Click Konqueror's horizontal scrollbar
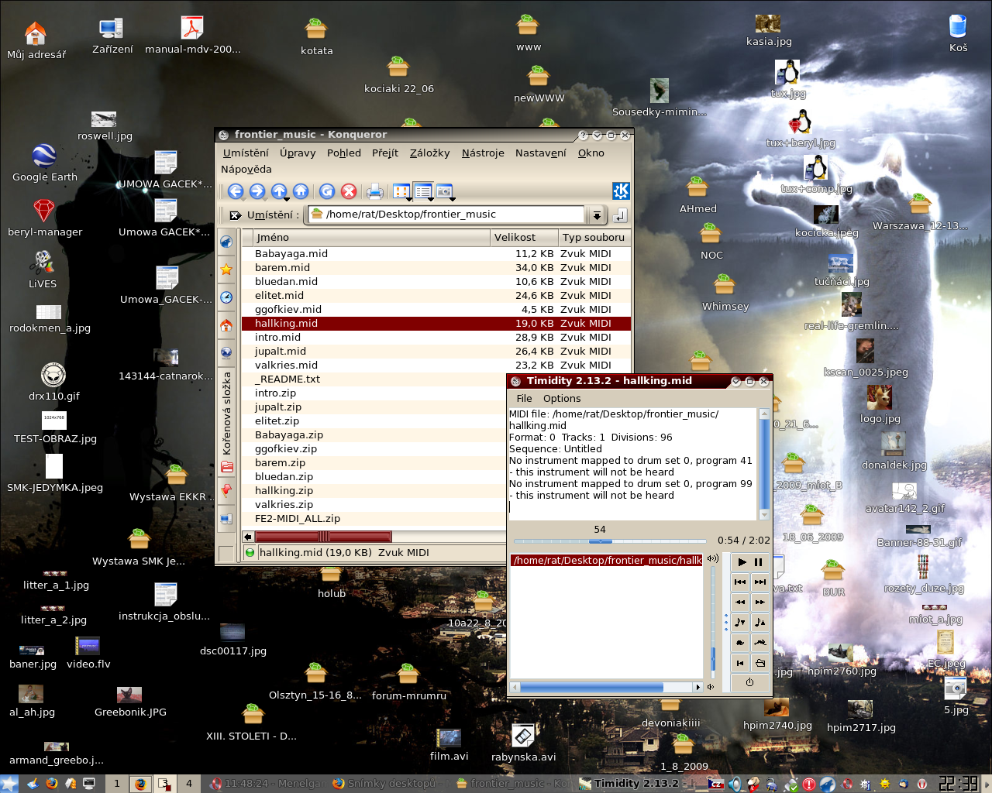Viewport: 992px width, 793px height. point(323,537)
